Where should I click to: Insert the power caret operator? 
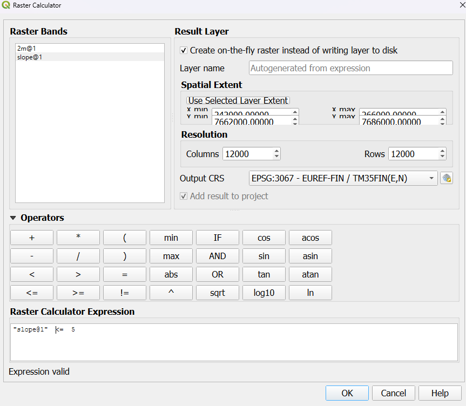[171, 293]
